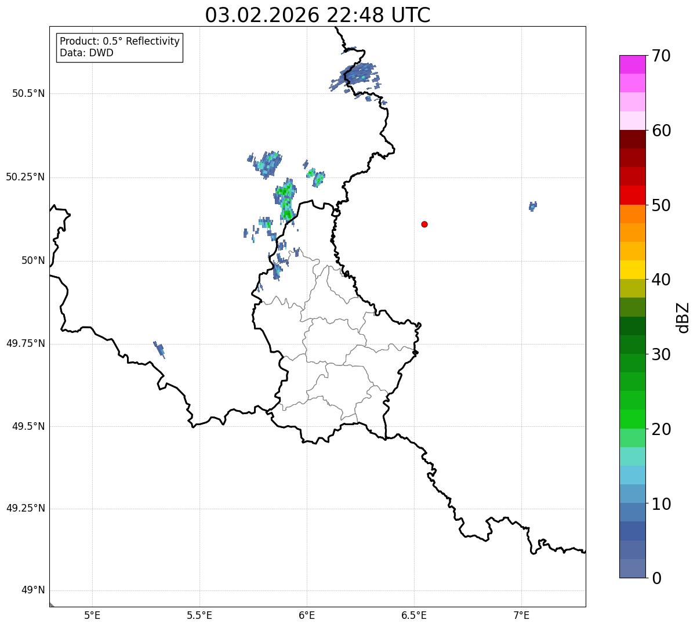The width and height of the screenshot is (697, 627).
Task: Click the latitude label 50°N
Action: click(x=33, y=260)
